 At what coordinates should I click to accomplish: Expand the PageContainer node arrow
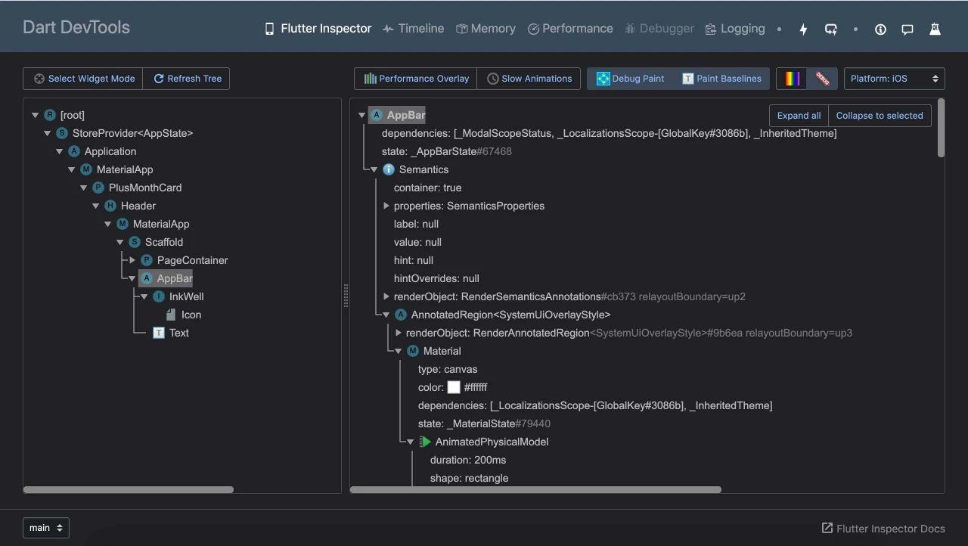pyautogui.click(x=132, y=260)
